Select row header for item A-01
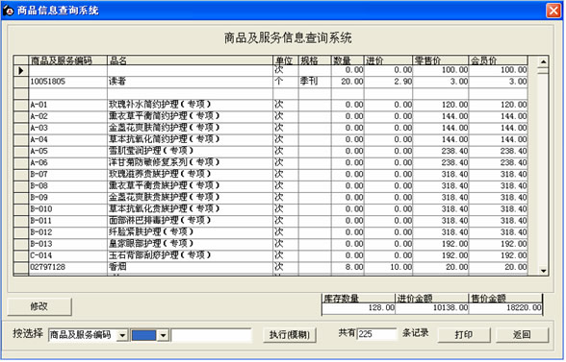Screen dimensions: 566x362 click(21, 106)
